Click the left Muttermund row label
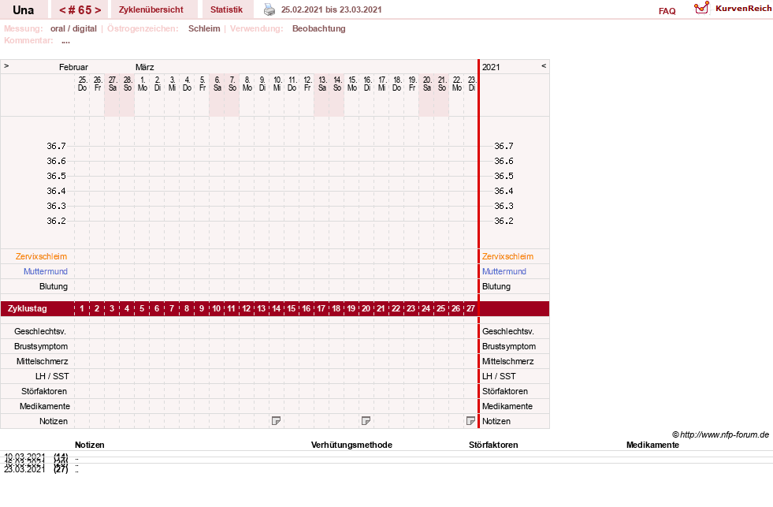This screenshot has height=507, width=773. click(46, 271)
